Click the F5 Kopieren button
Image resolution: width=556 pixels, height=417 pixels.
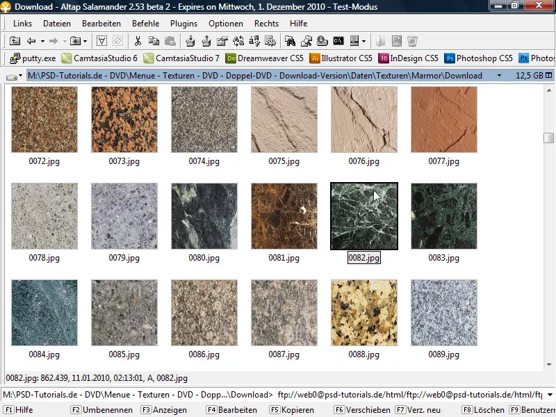(x=291, y=410)
